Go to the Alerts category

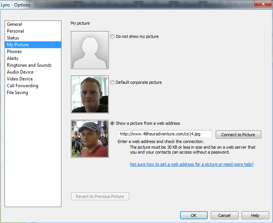[33, 58]
